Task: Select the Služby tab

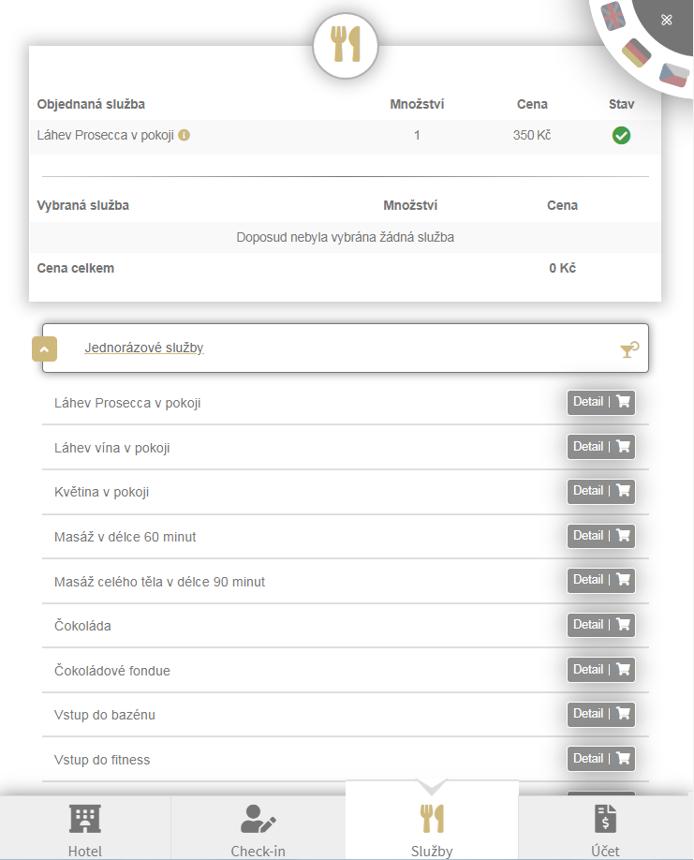Action: [432, 829]
